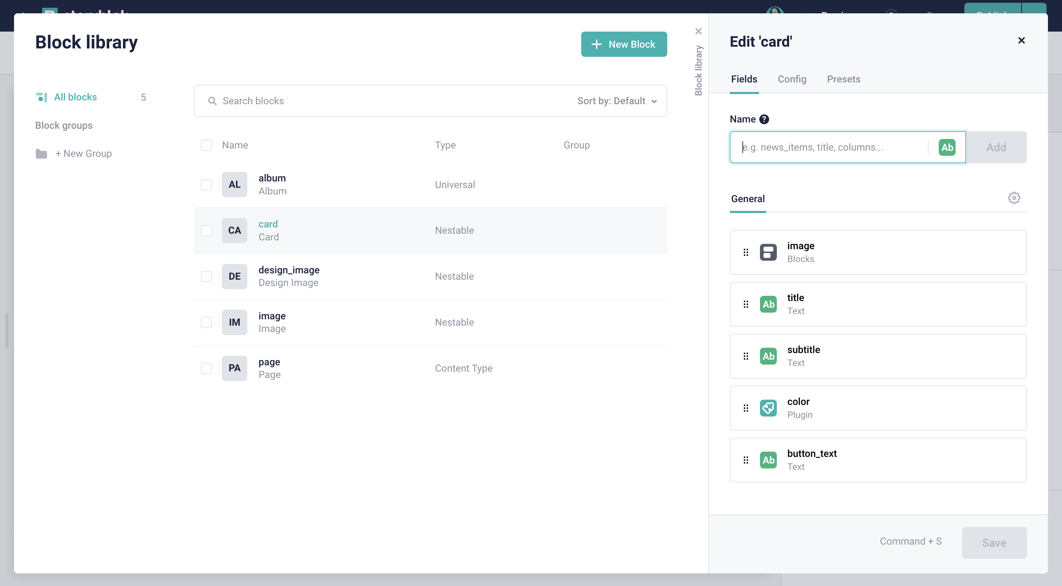Open the Presets tab

coord(844,79)
